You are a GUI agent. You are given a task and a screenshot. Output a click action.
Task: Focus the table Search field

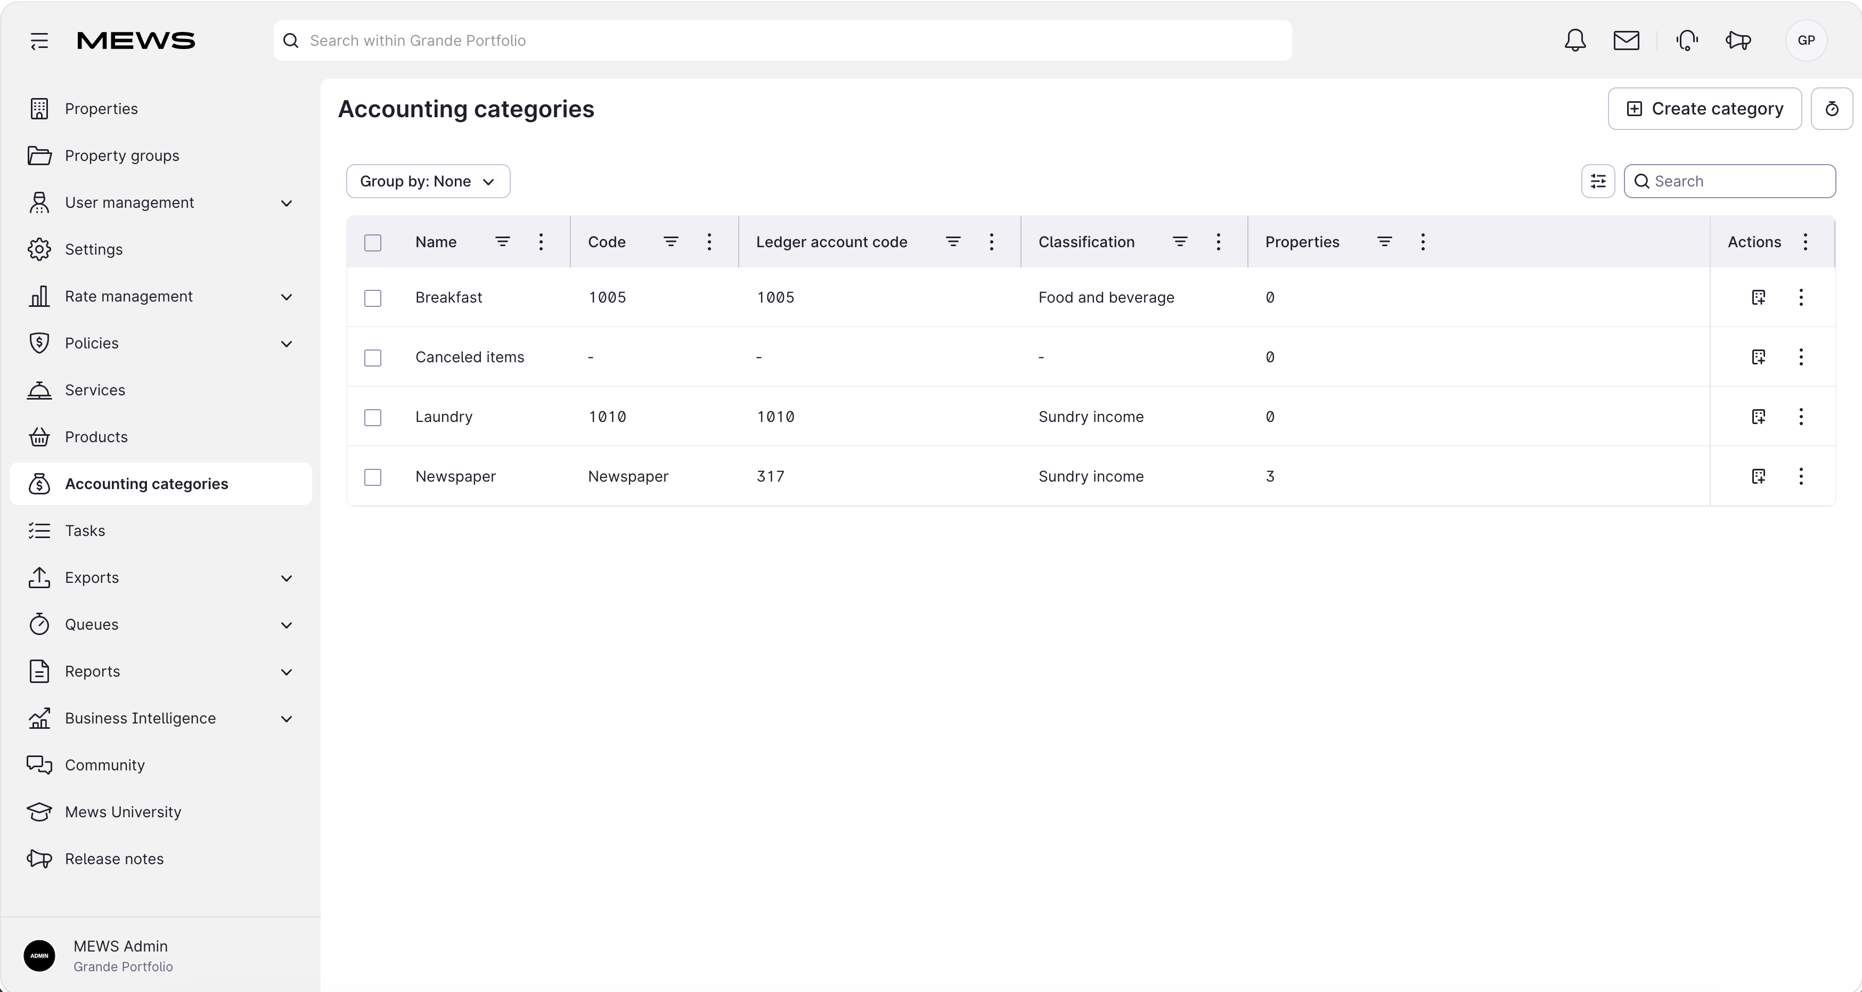tap(1730, 181)
